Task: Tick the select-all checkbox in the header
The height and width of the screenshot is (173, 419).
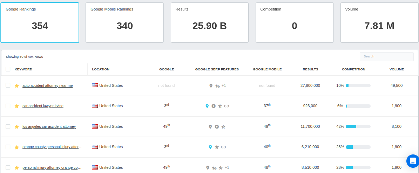Action: 8,69
